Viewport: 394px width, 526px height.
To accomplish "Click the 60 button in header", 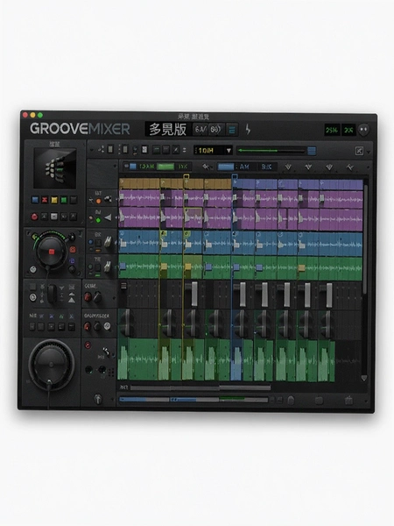I will click(215, 130).
